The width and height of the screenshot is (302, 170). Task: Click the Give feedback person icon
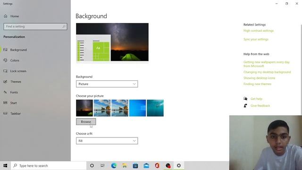(245, 106)
